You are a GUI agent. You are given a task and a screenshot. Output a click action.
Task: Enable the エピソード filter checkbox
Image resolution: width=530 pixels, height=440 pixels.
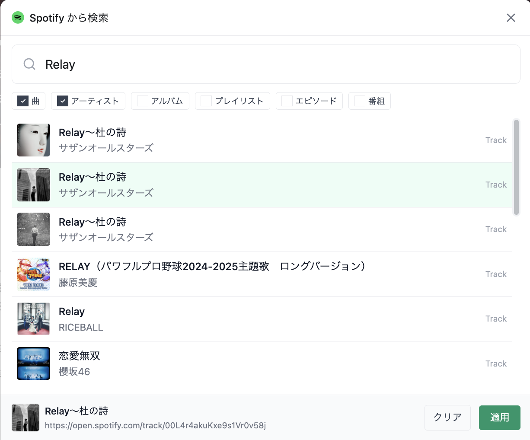(287, 101)
